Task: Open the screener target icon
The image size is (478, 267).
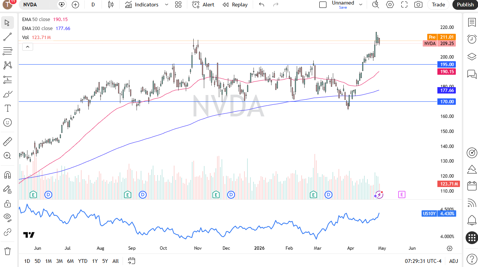Action: [472, 152]
